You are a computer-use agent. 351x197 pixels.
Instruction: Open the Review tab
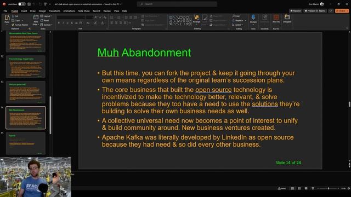click(107, 11)
